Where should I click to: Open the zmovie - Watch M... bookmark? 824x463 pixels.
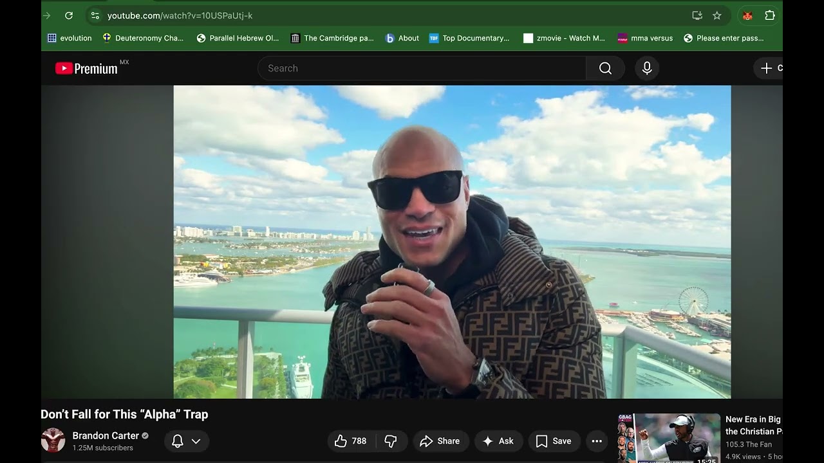tap(565, 38)
